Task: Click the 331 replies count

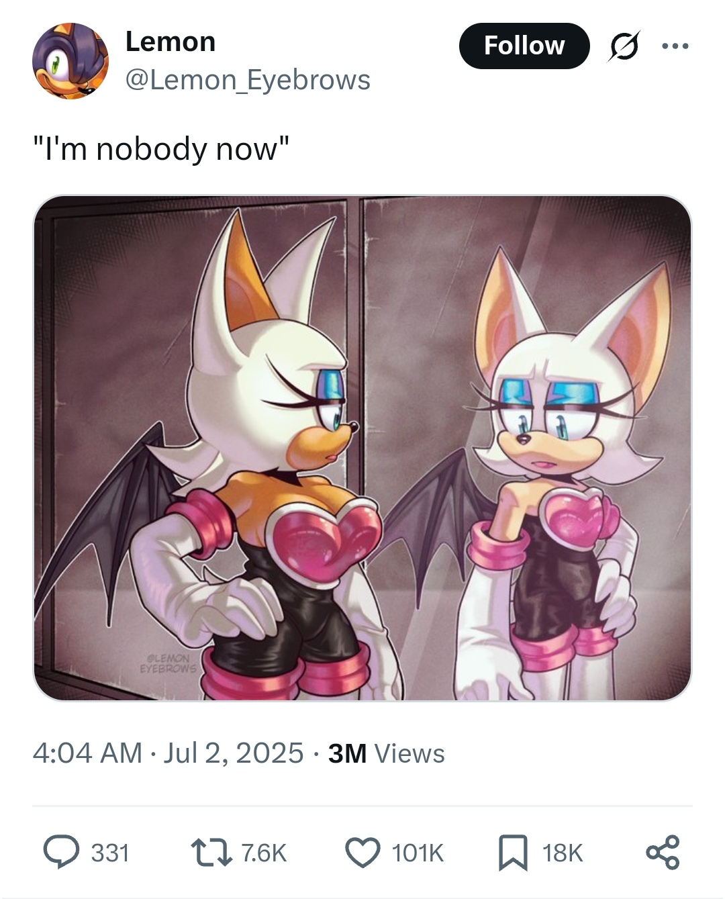Action: [110, 853]
